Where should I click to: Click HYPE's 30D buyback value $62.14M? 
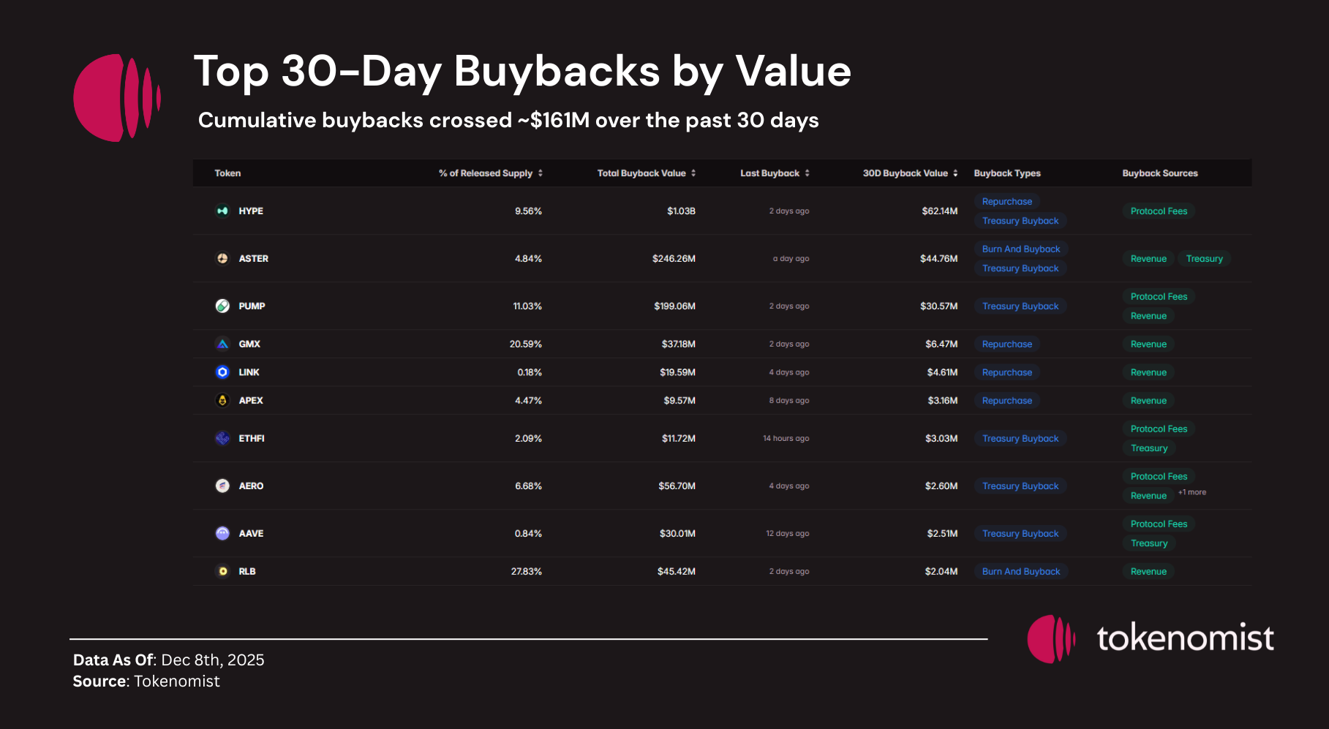point(939,211)
